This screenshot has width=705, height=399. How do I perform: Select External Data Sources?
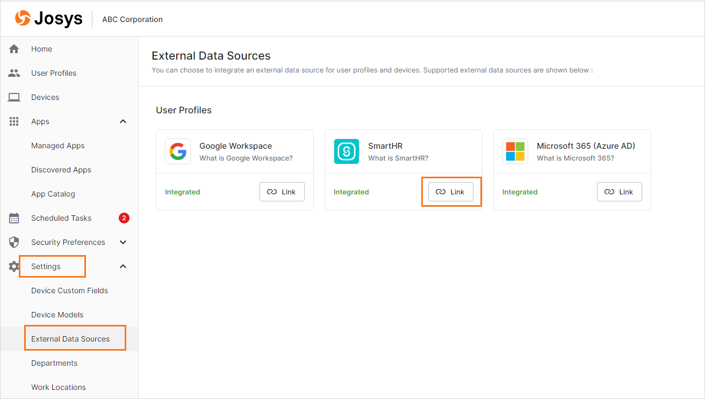(x=70, y=339)
